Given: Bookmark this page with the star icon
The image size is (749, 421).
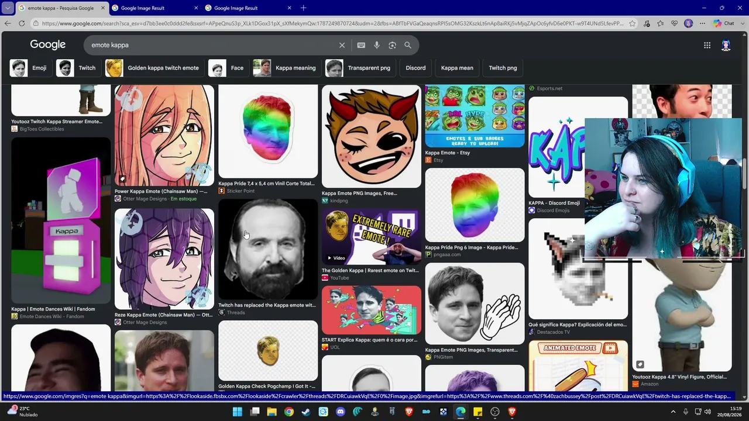Looking at the screenshot, I should click(x=632, y=23).
